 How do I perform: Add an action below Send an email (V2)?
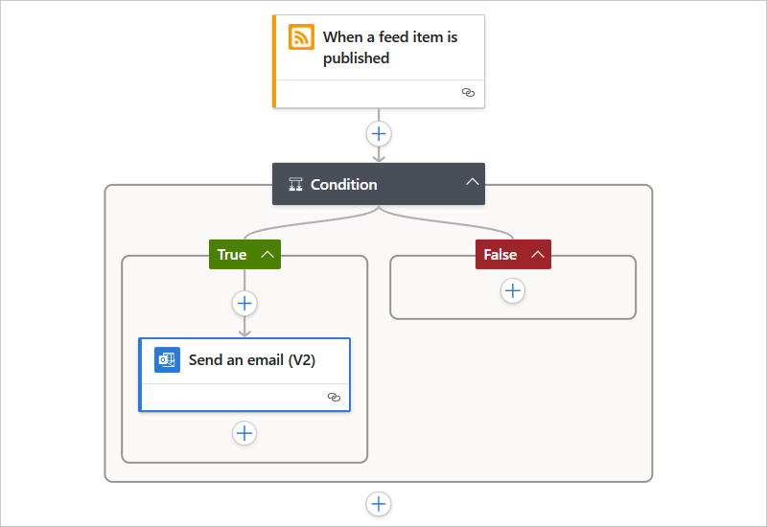[x=244, y=433]
